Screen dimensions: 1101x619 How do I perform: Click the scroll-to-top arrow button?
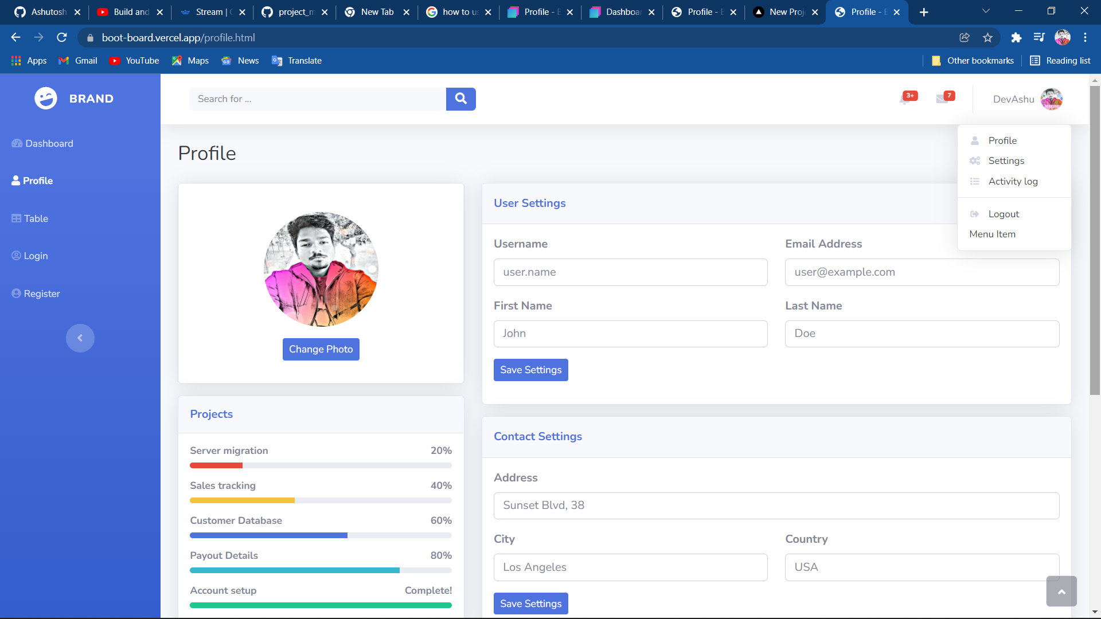1061,591
